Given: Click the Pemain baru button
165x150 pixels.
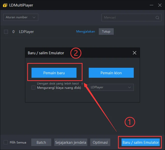Looking at the screenshot, I should (x=54, y=73).
